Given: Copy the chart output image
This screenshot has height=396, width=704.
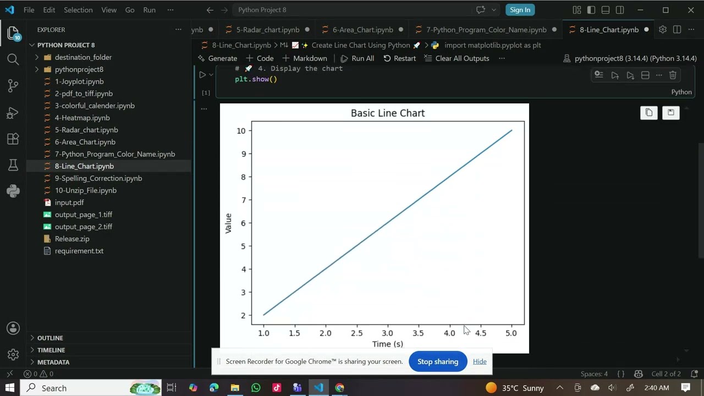Looking at the screenshot, I should tap(649, 113).
